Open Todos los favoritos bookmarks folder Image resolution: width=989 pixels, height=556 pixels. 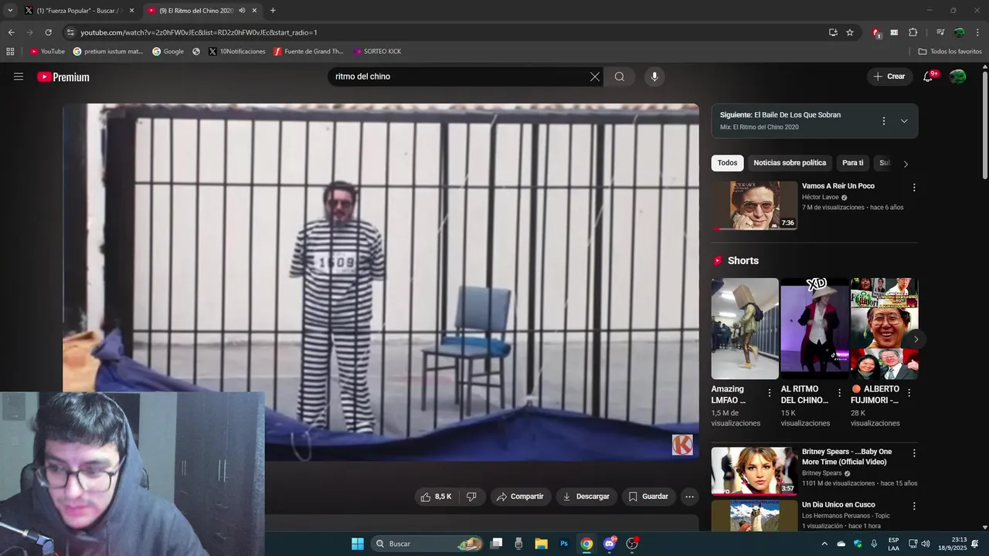[950, 51]
